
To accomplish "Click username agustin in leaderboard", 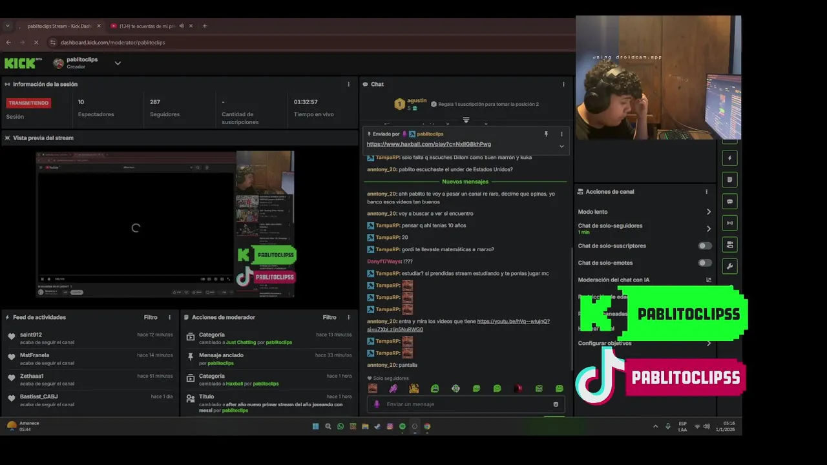I will [417, 101].
